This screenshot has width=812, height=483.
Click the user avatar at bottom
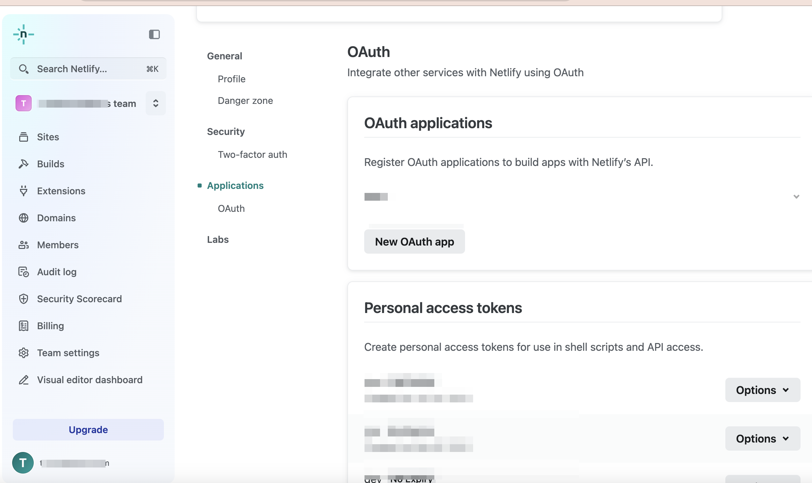[x=23, y=463]
